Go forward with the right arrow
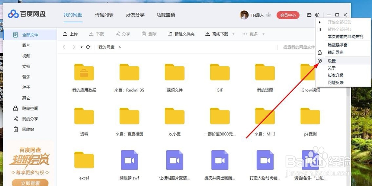 (x=74, y=47)
